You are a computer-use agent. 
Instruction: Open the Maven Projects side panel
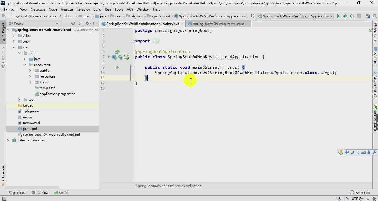pyautogui.click(x=375, y=85)
